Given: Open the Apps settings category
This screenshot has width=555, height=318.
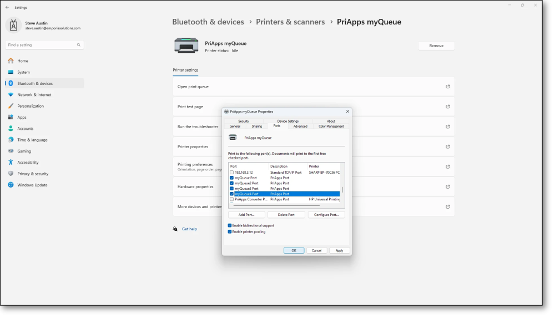Looking at the screenshot, I should [44, 117].
